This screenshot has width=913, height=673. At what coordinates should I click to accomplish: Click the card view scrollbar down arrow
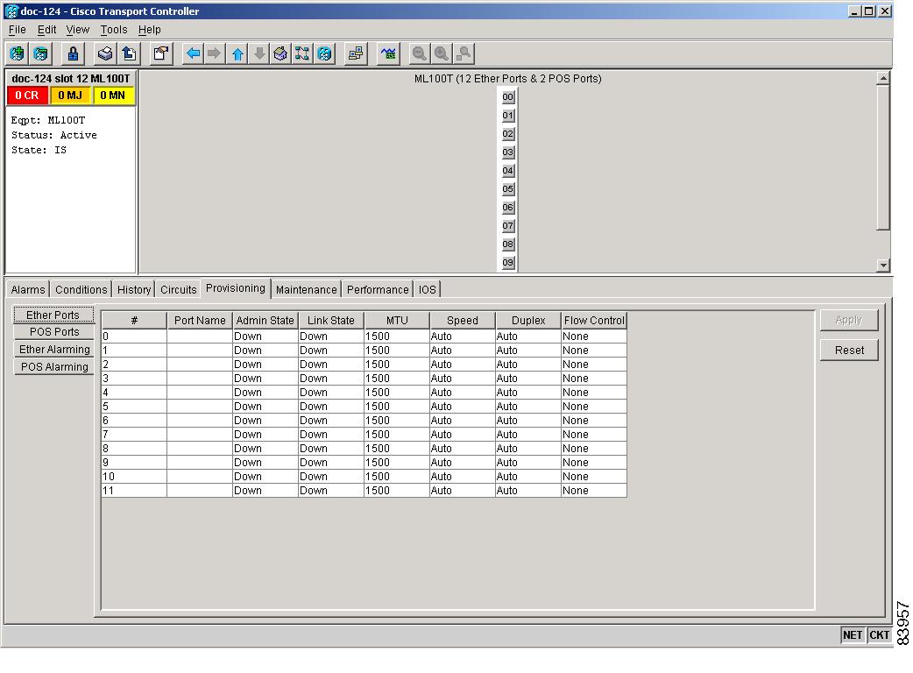(883, 265)
